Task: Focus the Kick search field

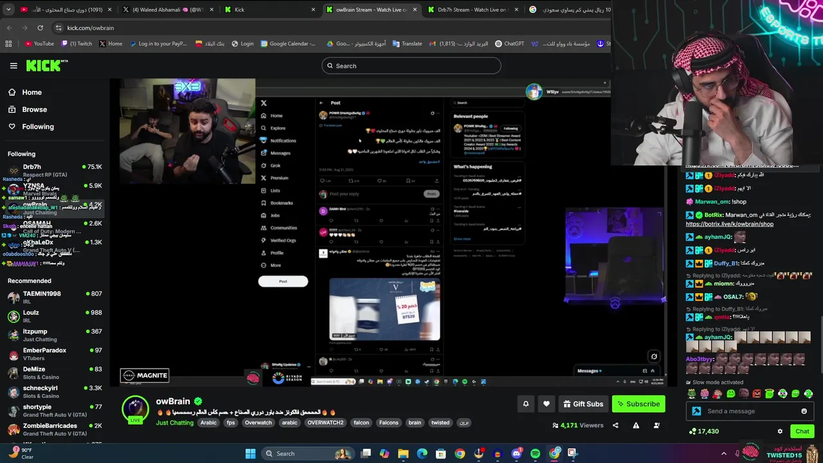Action: click(x=411, y=66)
